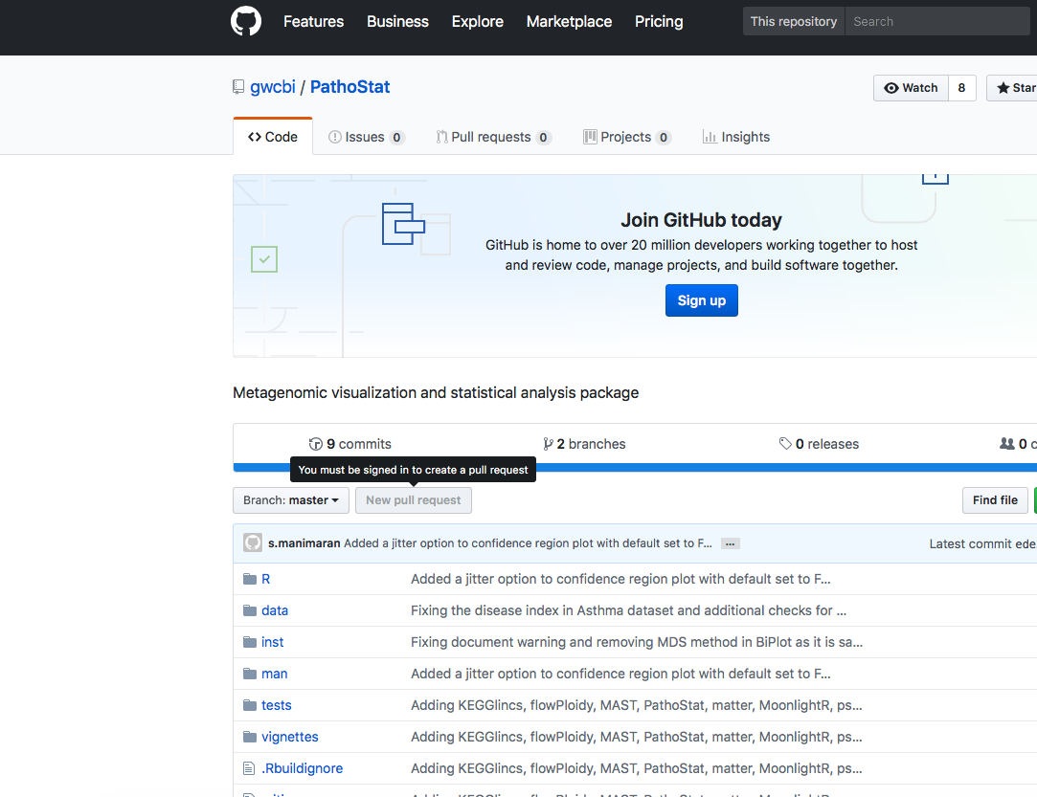Click the vignettes folder icon
Viewport: 1037px width, 797px height.
(250, 737)
